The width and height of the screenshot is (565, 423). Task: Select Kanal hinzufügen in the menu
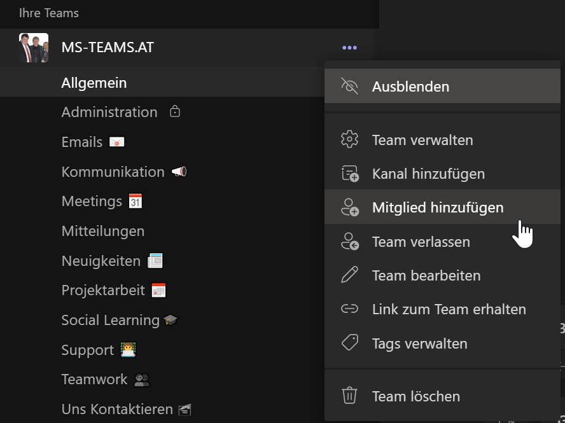point(442,174)
